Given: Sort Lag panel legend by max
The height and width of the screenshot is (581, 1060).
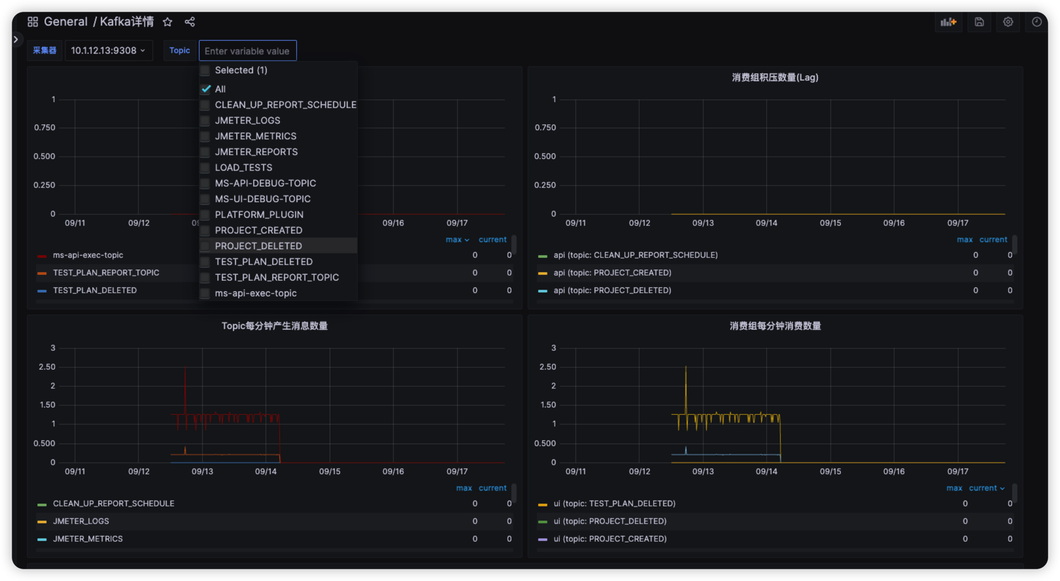Looking at the screenshot, I should (965, 239).
